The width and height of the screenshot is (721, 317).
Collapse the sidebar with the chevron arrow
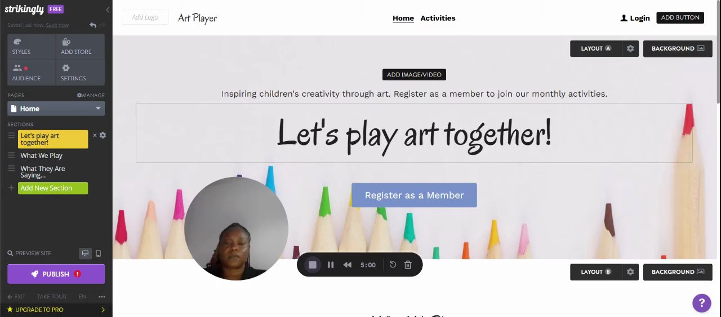(x=108, y=10)
